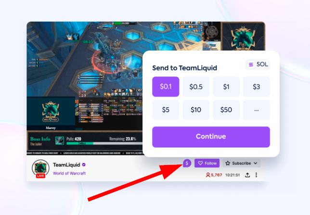The width and height of the screenshot is (310, 215).
Task: Pick the $10 amount tile
Action: 196,110
